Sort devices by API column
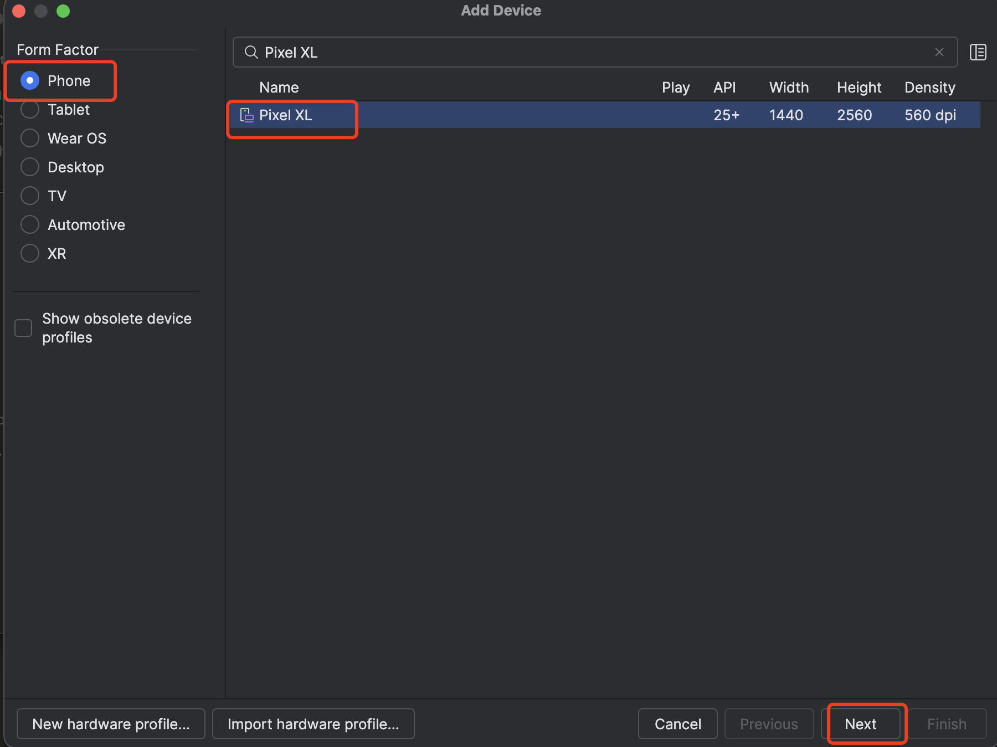997x747 pixels. [724, 88]
